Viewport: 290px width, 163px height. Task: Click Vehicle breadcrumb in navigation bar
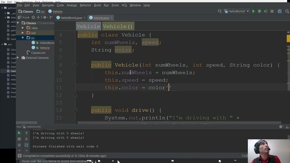coord(55,11)
